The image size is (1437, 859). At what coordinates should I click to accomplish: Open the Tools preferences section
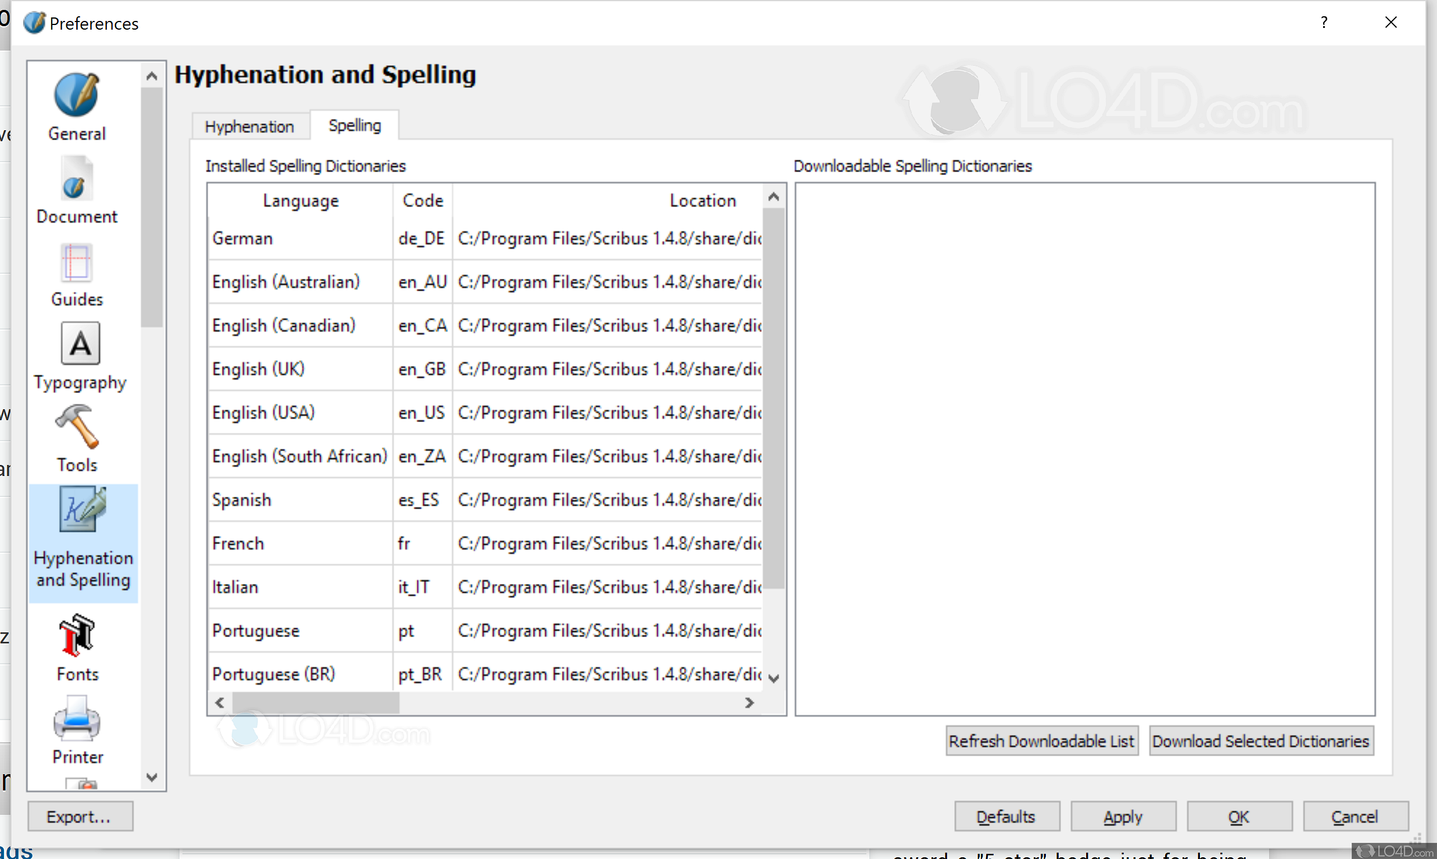tap(77, 439)
